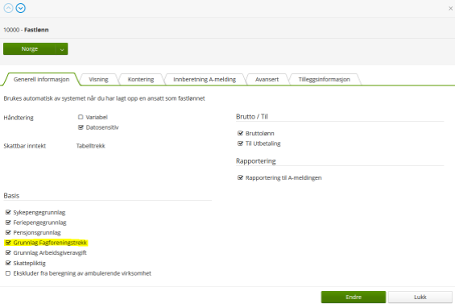Toggle the Pensjonsgrunnlag checkbox
This screenshot has width=455, height=308.
[x=8, y=232]
